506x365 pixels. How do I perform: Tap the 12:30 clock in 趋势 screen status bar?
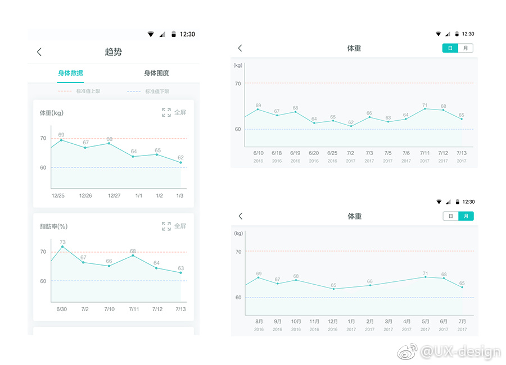pyautogui.click(x=187, y=34)
